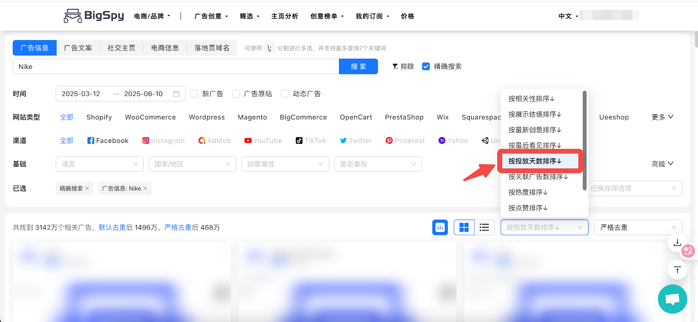Open the 中文 language menu
Image resolution: width=698 pixels, height=322 pixels.
point(568,16)
